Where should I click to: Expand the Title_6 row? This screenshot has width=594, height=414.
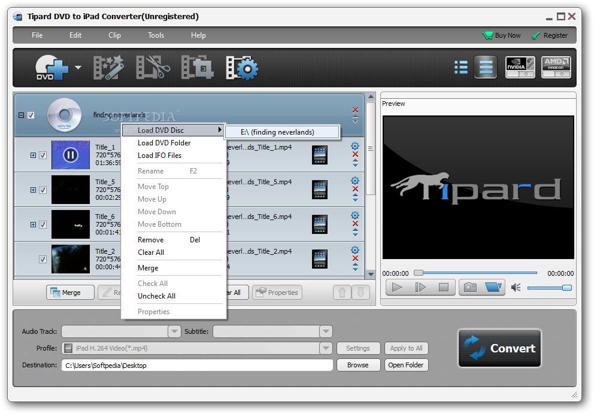(x=33, y=225)
